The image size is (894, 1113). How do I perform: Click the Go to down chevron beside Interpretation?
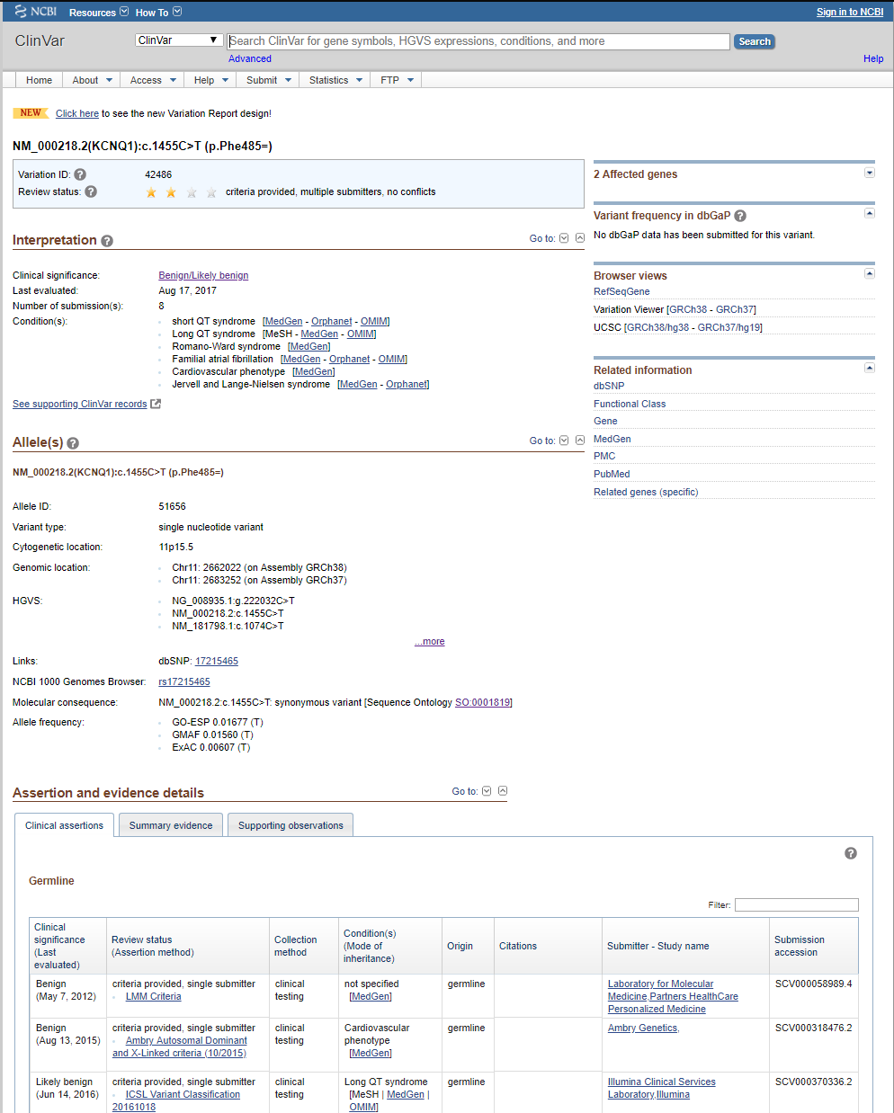tap(564, 238)
